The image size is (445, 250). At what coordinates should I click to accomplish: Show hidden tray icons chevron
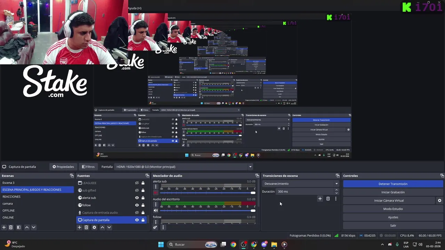tap(382, 244)
